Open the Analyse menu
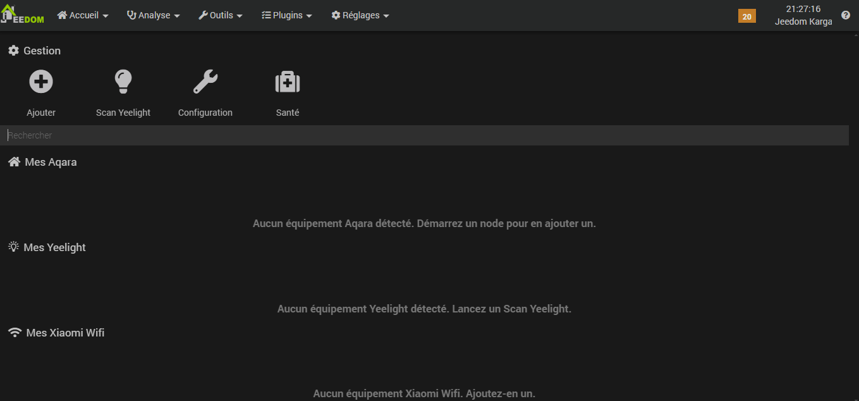 [x=154, y=15]
